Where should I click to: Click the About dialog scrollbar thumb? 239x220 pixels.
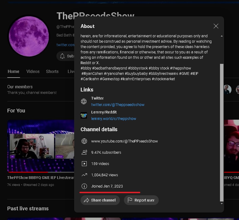pos(222,133)
